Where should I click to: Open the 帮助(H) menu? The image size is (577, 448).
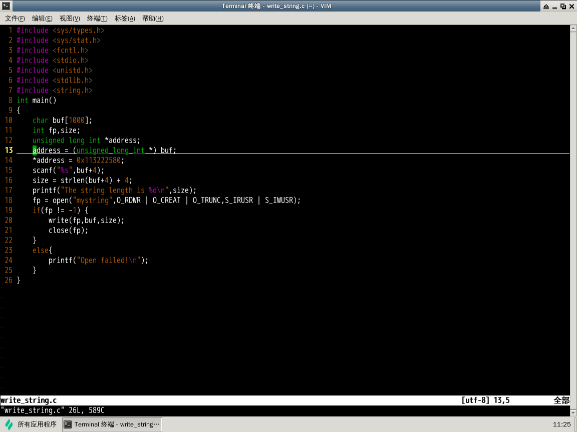pos(153,18)
